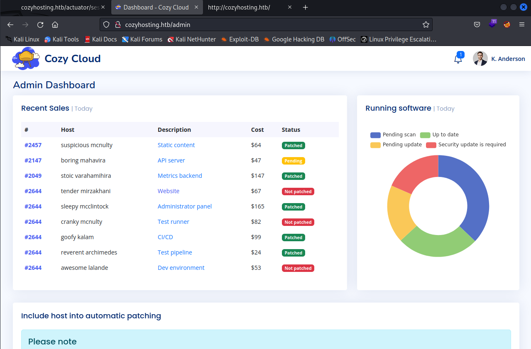This screenshot has height=349, width=531.
Task: Bookmark this page with star icon
Action: [x=426, y=24]
